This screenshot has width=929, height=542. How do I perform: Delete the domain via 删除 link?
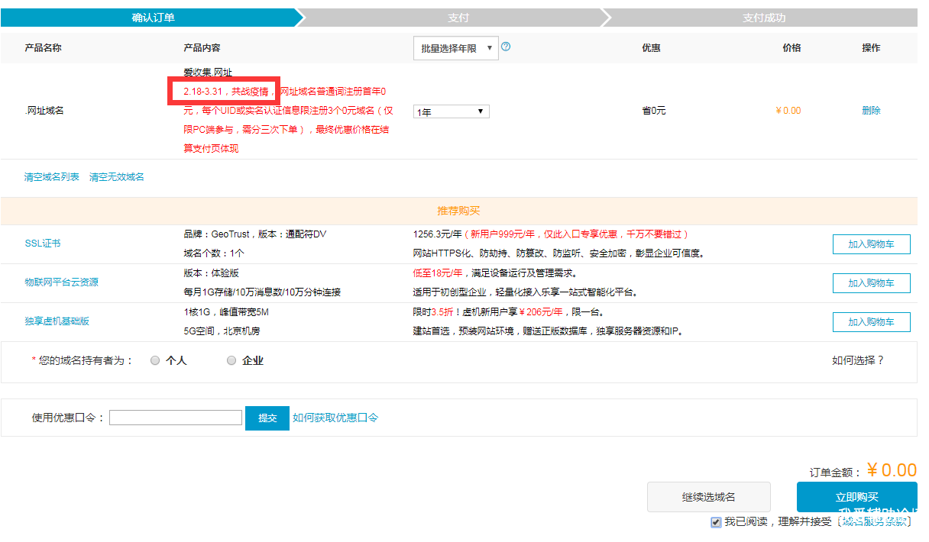(x=871, y=111)
